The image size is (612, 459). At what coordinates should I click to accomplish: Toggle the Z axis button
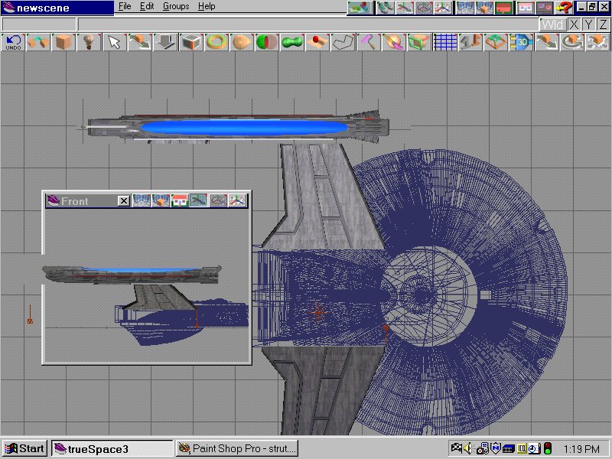604,24
